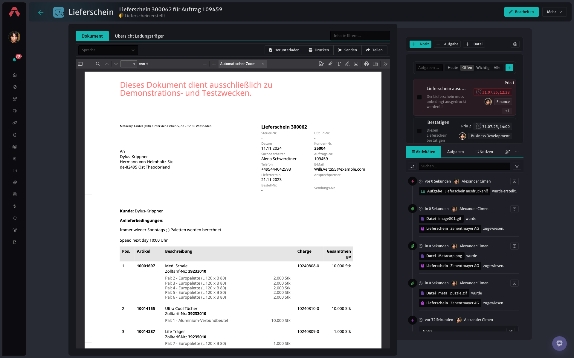574x358 pixels.
Task: Select the 'Aufgaben' tab in the activity panel
Action: tap(455, 152)
